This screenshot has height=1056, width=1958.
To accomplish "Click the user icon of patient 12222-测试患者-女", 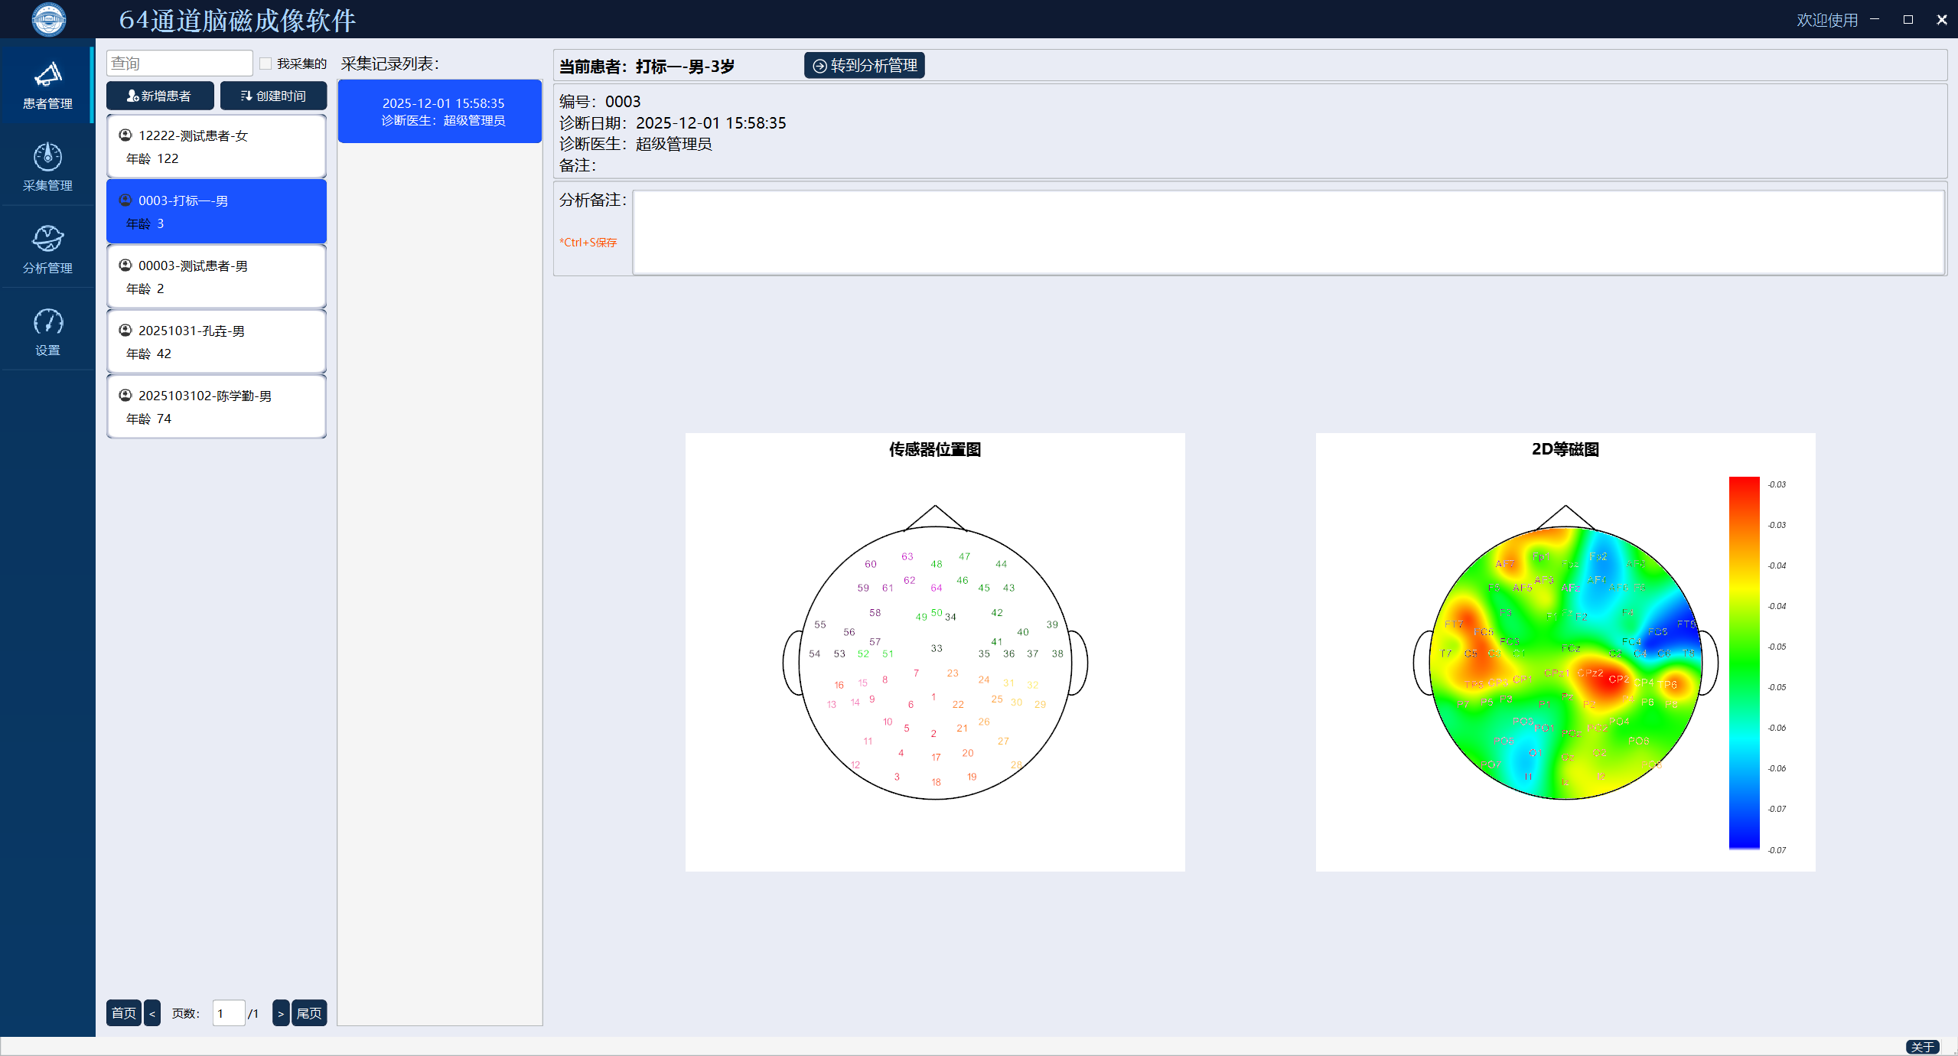I will coord(125,135).
